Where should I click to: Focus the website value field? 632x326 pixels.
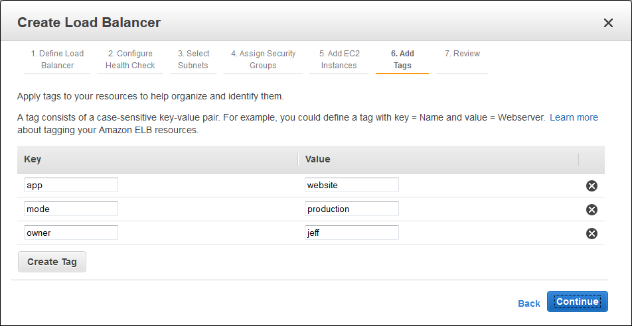(352, 185)
